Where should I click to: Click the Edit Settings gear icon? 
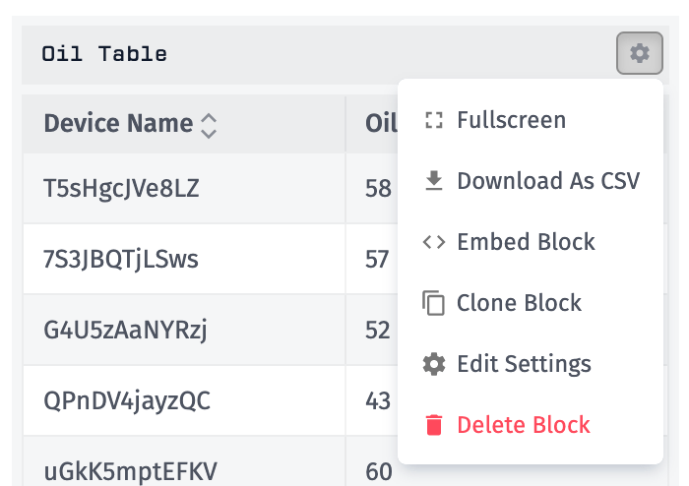[x=433, y=364]
